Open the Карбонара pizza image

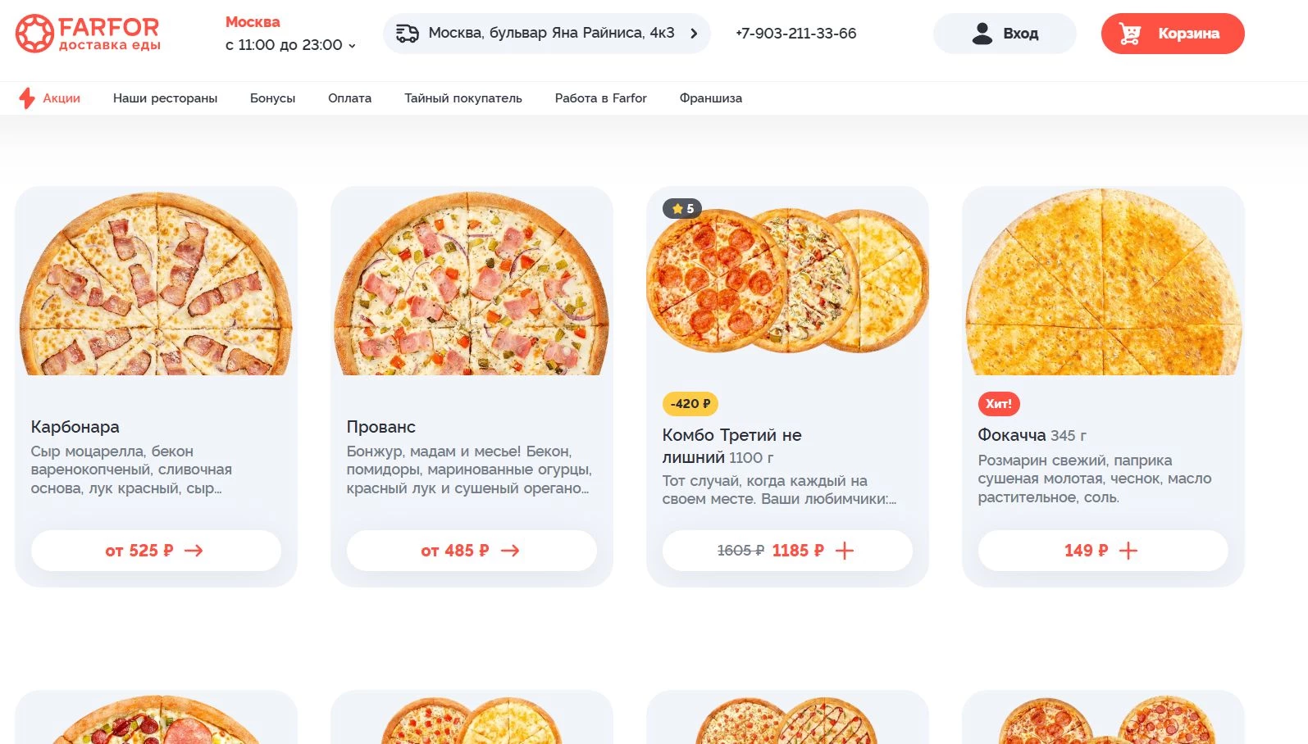tap(156, 284)
